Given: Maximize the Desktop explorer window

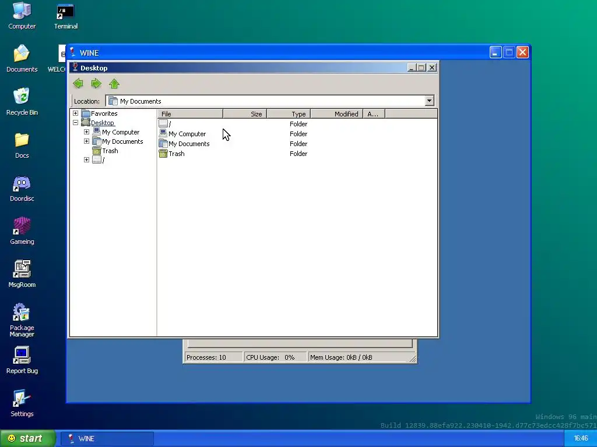Looking at the screenshot, I should pyautogui.click(x=421, y=68).
